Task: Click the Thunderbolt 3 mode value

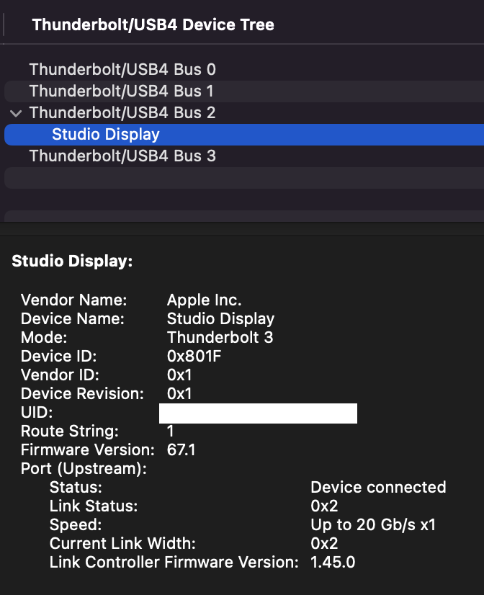Action: (220, 338)
